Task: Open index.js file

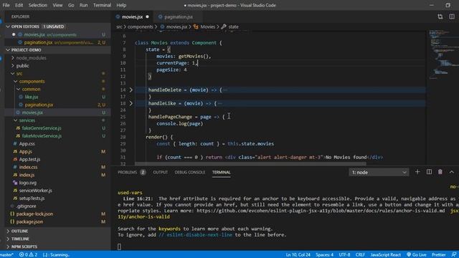Action: pyautogui.click(x=27, y=175)
